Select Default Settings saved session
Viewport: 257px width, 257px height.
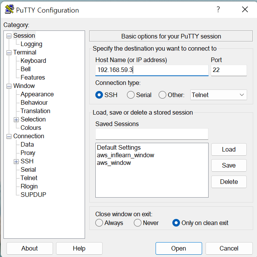pos(119,147)
